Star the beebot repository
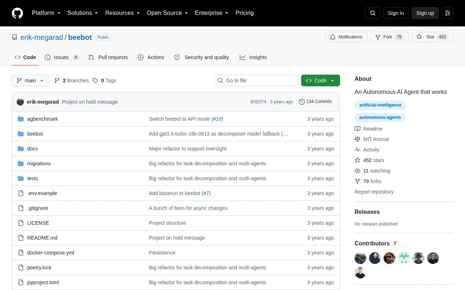465x290 pixels. tap(432, 37)
